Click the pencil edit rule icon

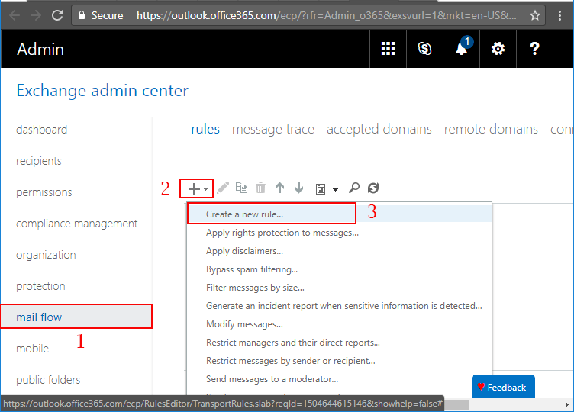click(x=223, y=188)
